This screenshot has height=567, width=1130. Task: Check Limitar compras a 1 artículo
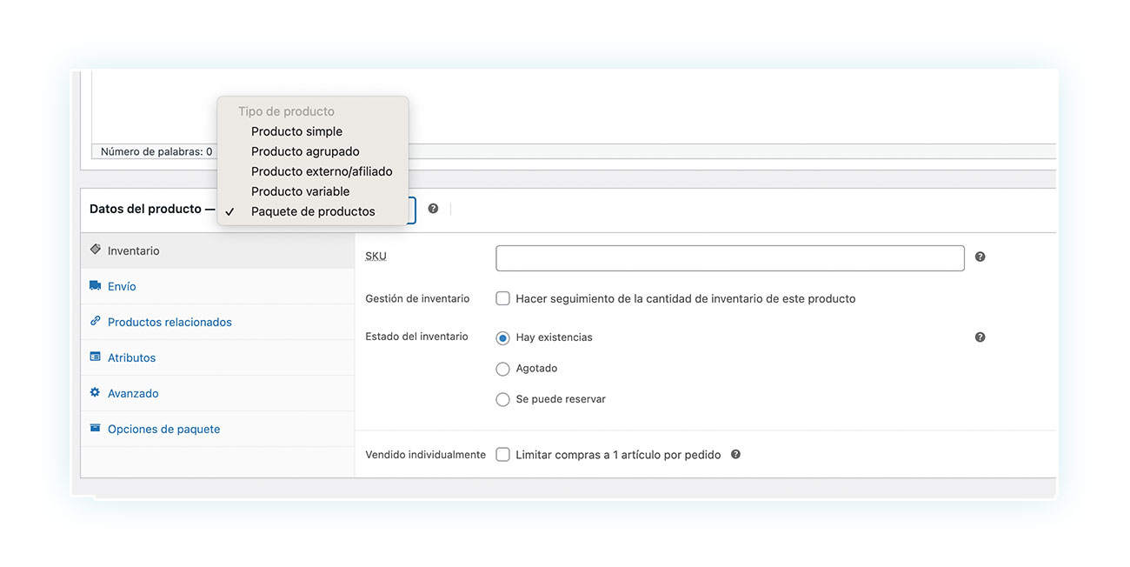pos(502,455)
